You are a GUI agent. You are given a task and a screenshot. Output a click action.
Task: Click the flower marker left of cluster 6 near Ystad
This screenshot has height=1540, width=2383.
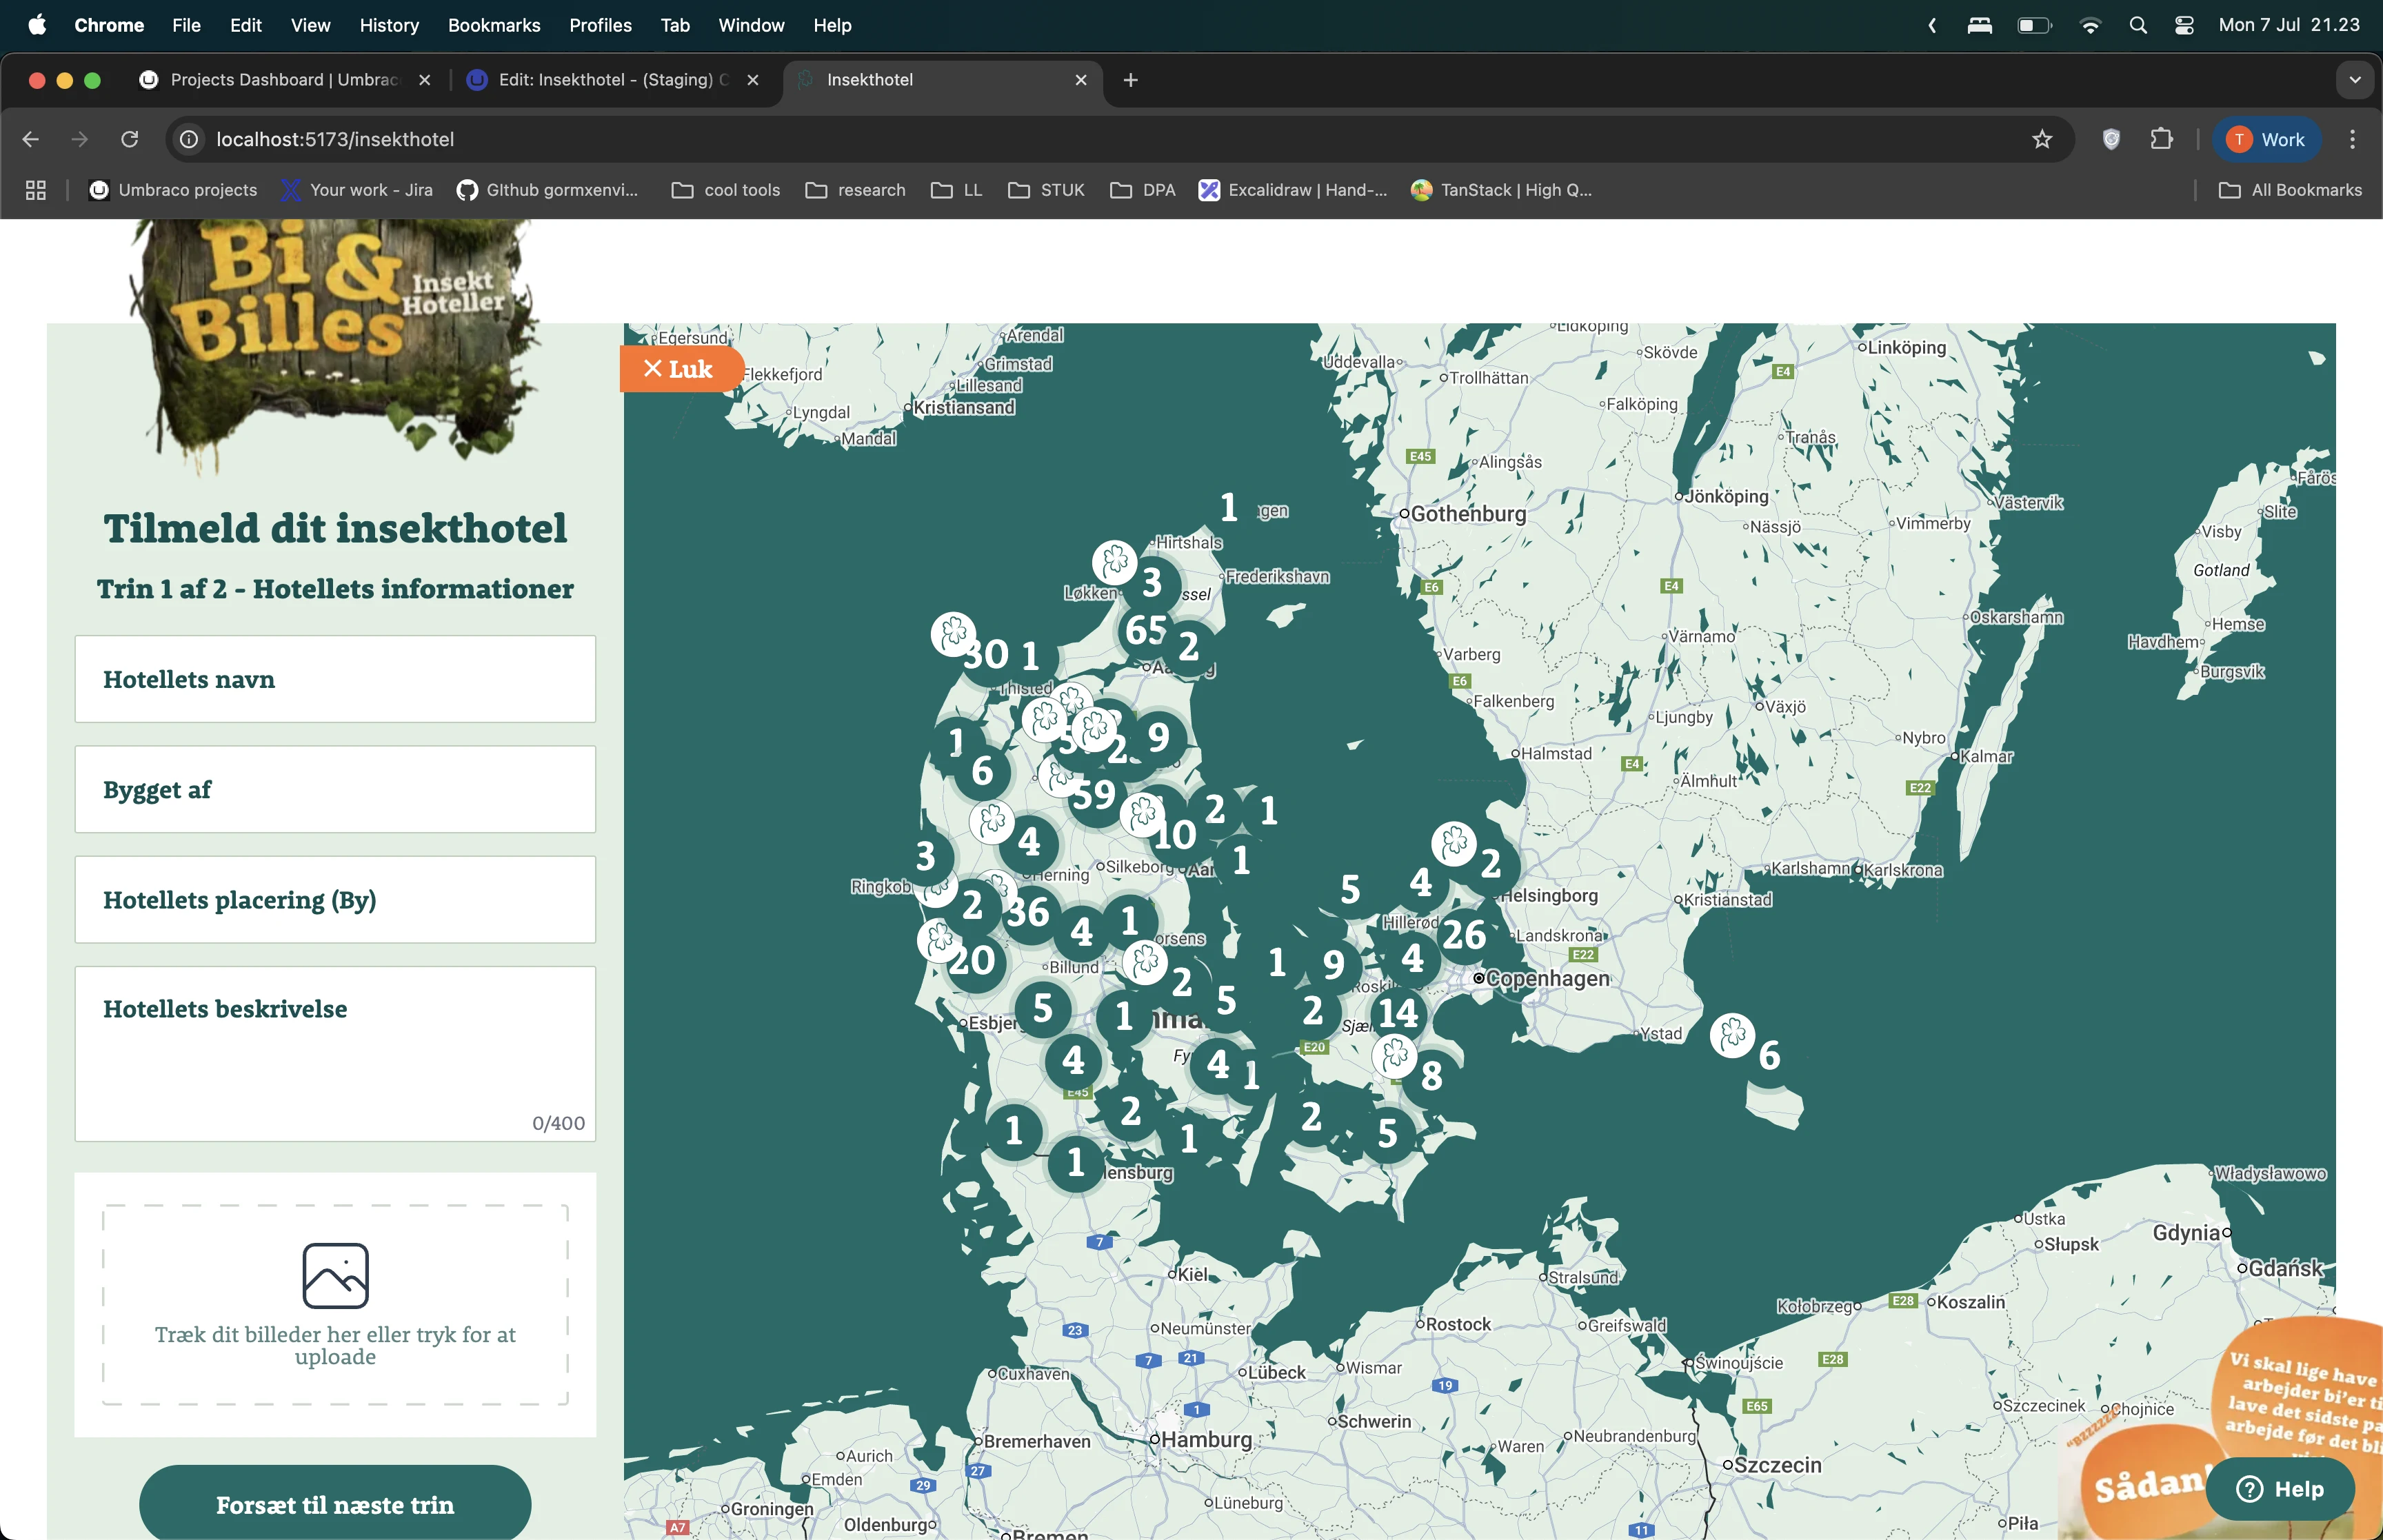click(x=1732, y=1035)
